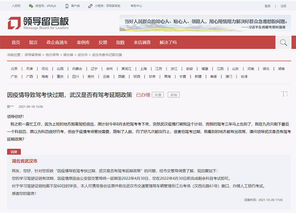The height and width of the screenshot is (213, 296).
Task: Go to 案例库 in navigation bar
Action: click(83, 42)
